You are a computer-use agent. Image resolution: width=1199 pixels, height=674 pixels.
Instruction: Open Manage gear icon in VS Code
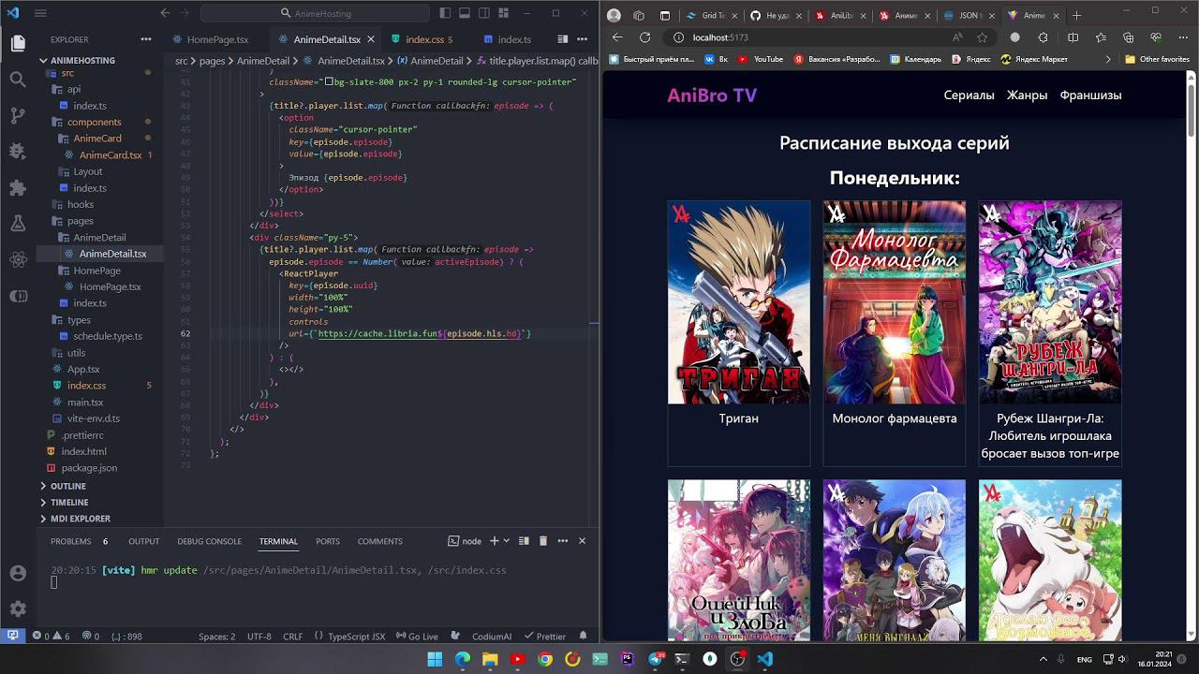click(x=17, y=608)
